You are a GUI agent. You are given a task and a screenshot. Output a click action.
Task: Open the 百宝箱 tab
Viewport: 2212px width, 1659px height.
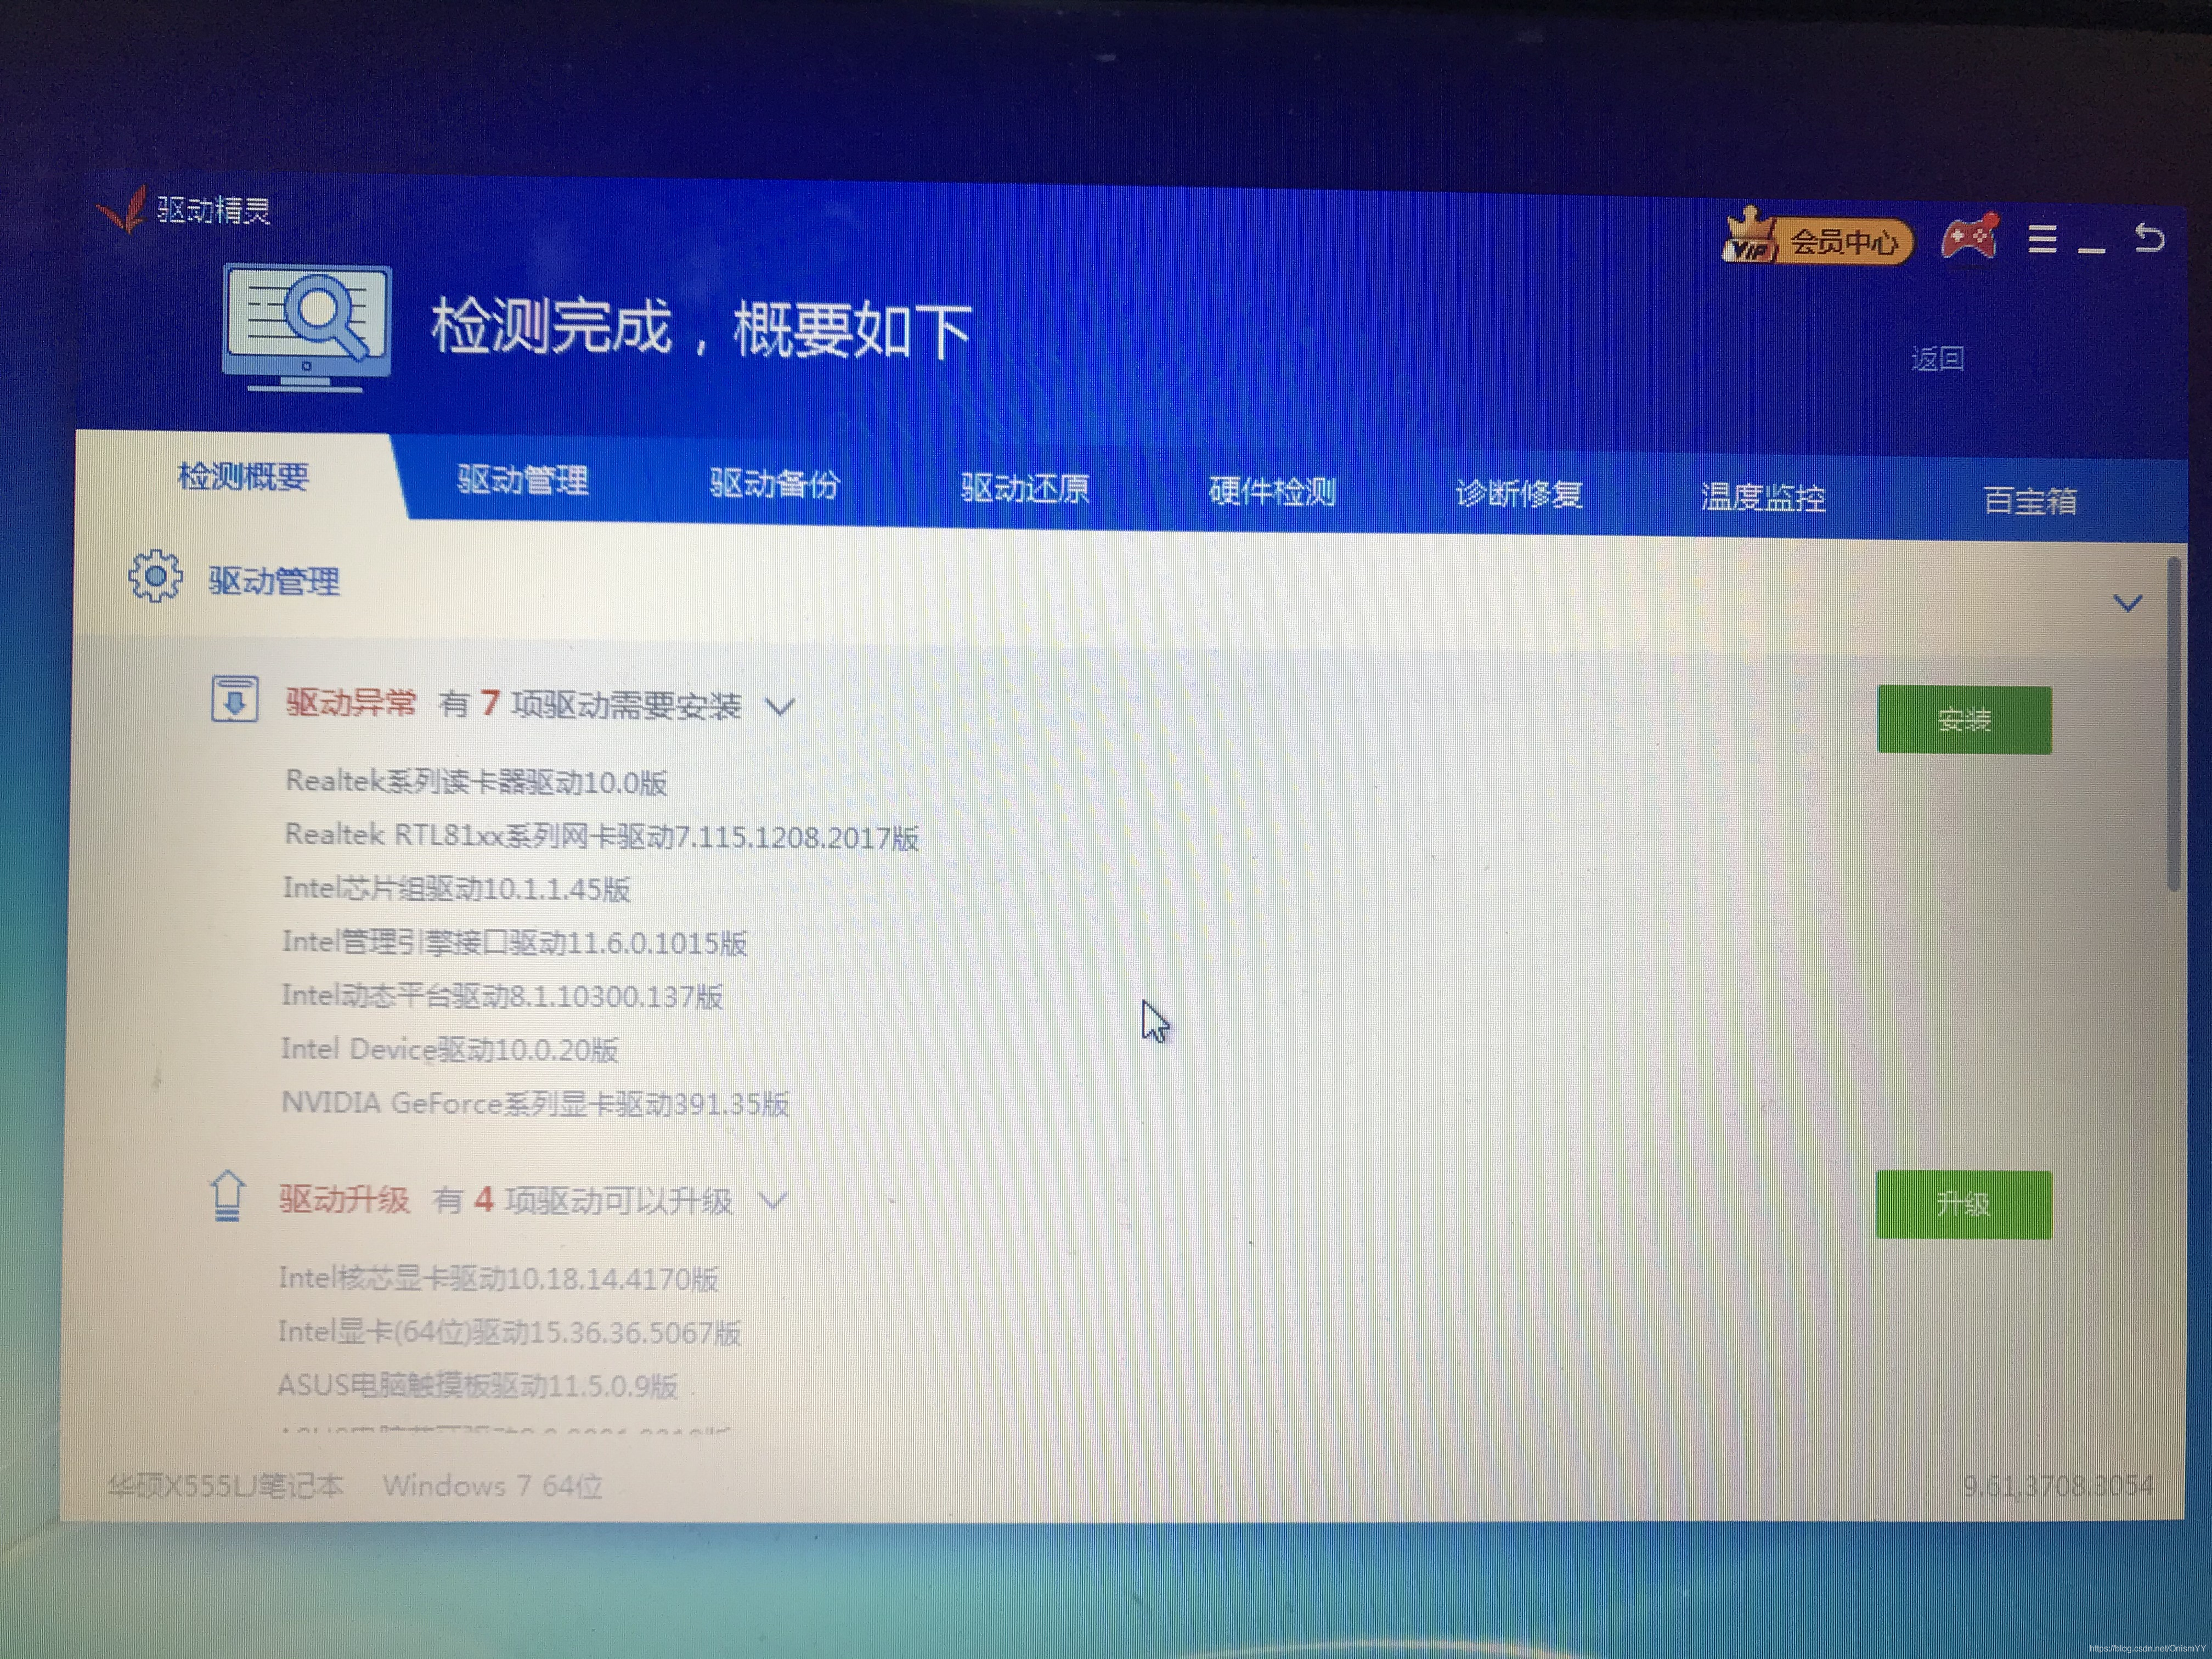(2029, 500)
